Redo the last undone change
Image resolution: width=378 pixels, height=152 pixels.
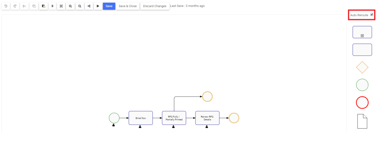tap(15, 6)
